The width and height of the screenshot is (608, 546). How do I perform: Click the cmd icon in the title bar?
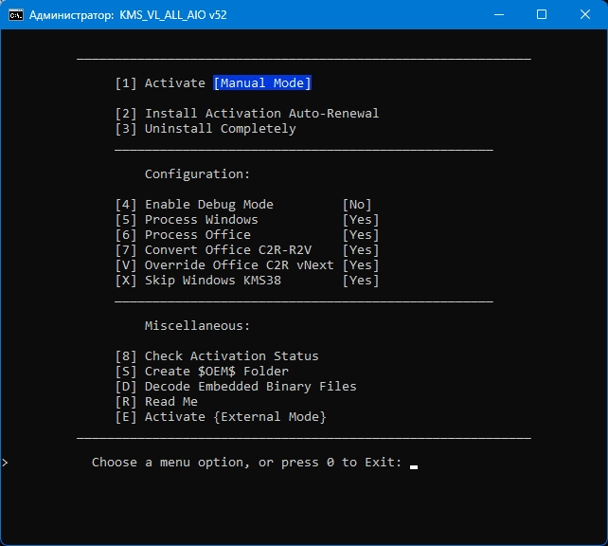16,15
